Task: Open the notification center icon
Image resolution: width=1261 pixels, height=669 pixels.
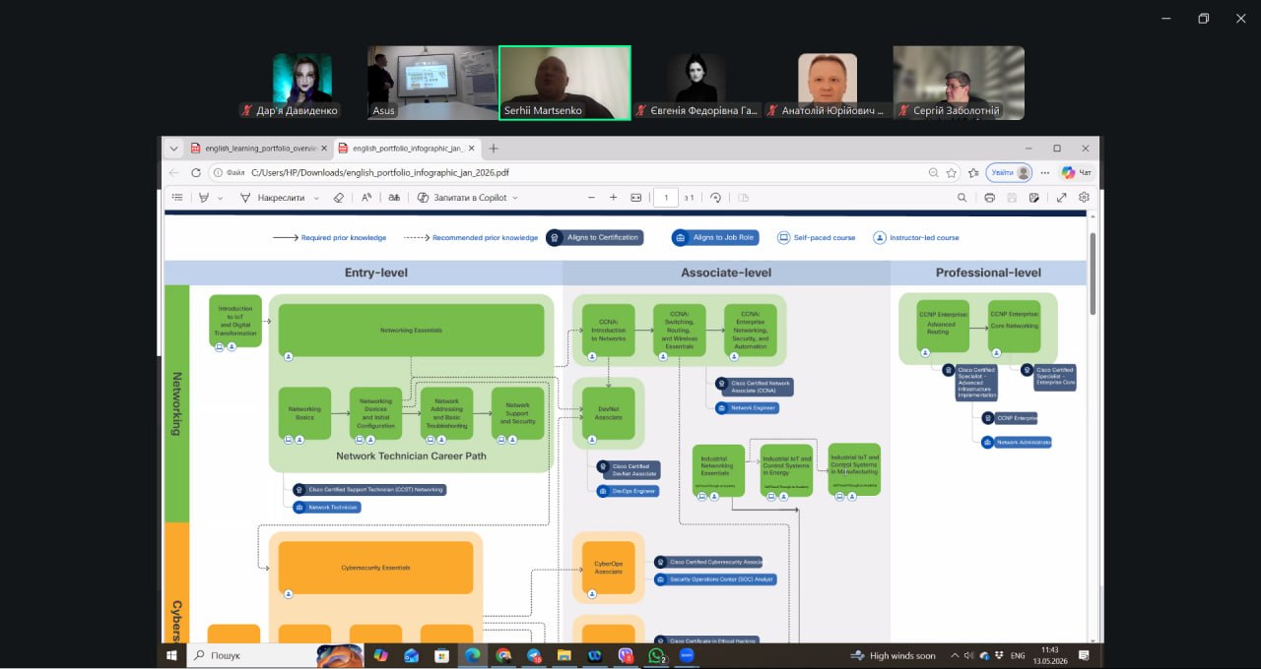Action: click(1084, 655)
